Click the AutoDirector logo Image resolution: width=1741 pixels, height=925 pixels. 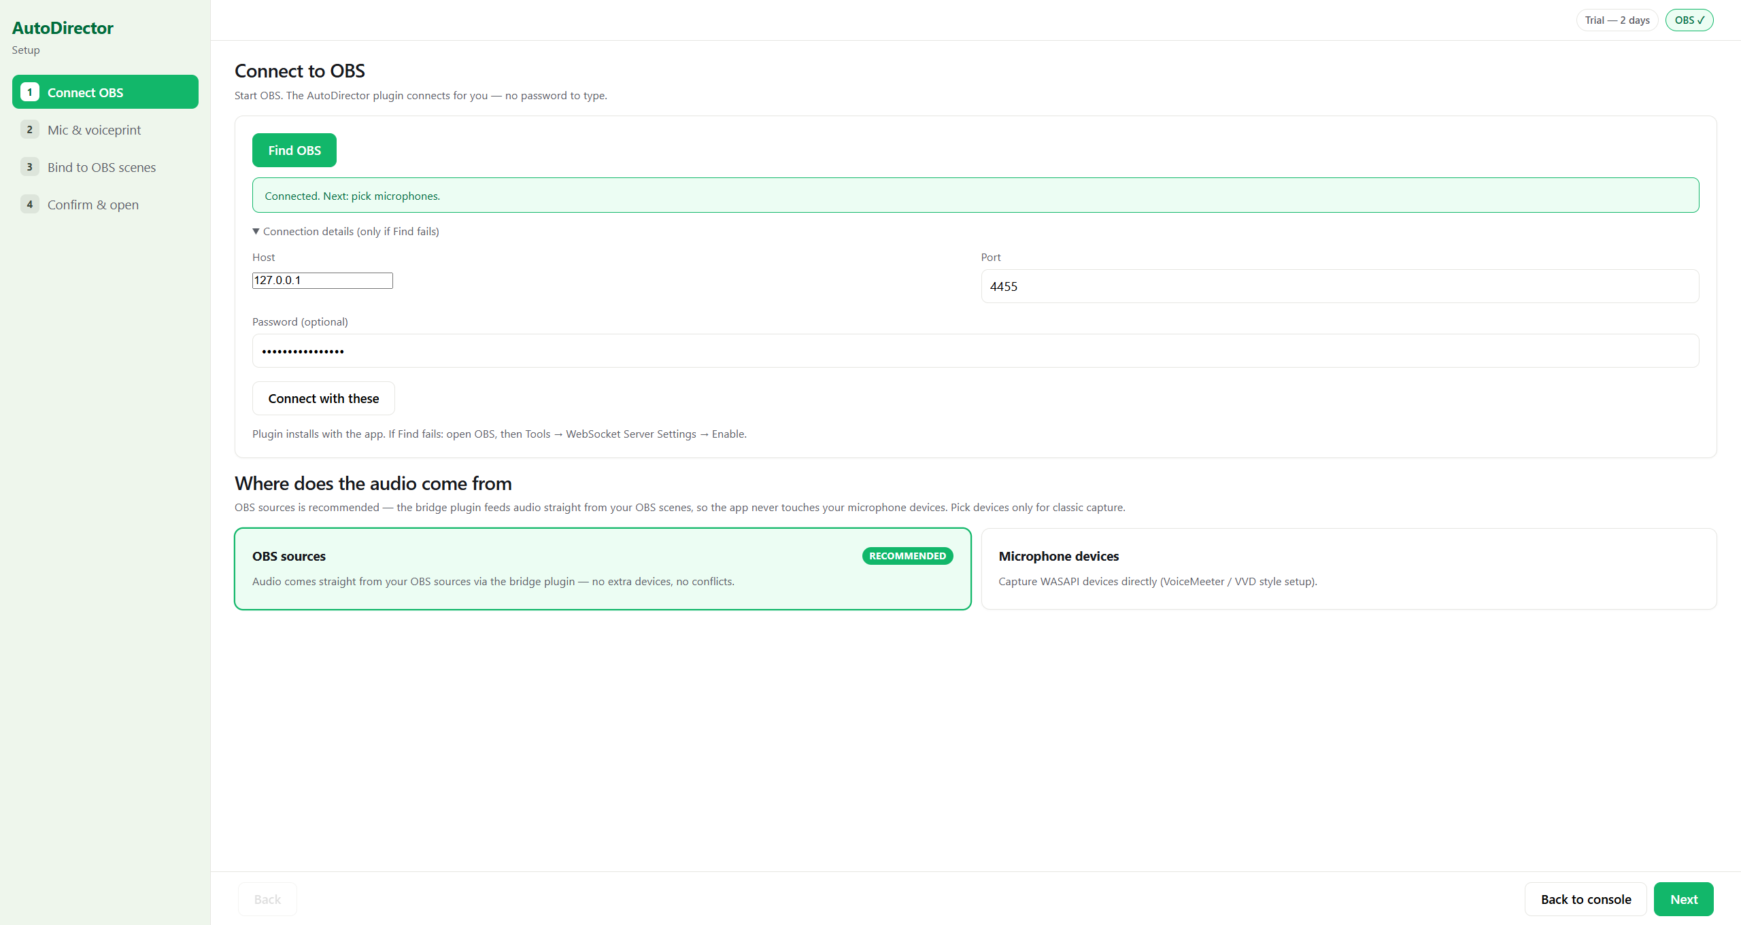pos(63,28)
